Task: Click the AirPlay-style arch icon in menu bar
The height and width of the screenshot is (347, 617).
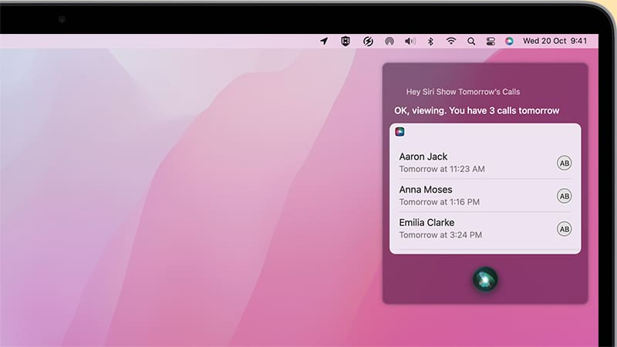Action: pyautogui.click(x=389, y=41)
